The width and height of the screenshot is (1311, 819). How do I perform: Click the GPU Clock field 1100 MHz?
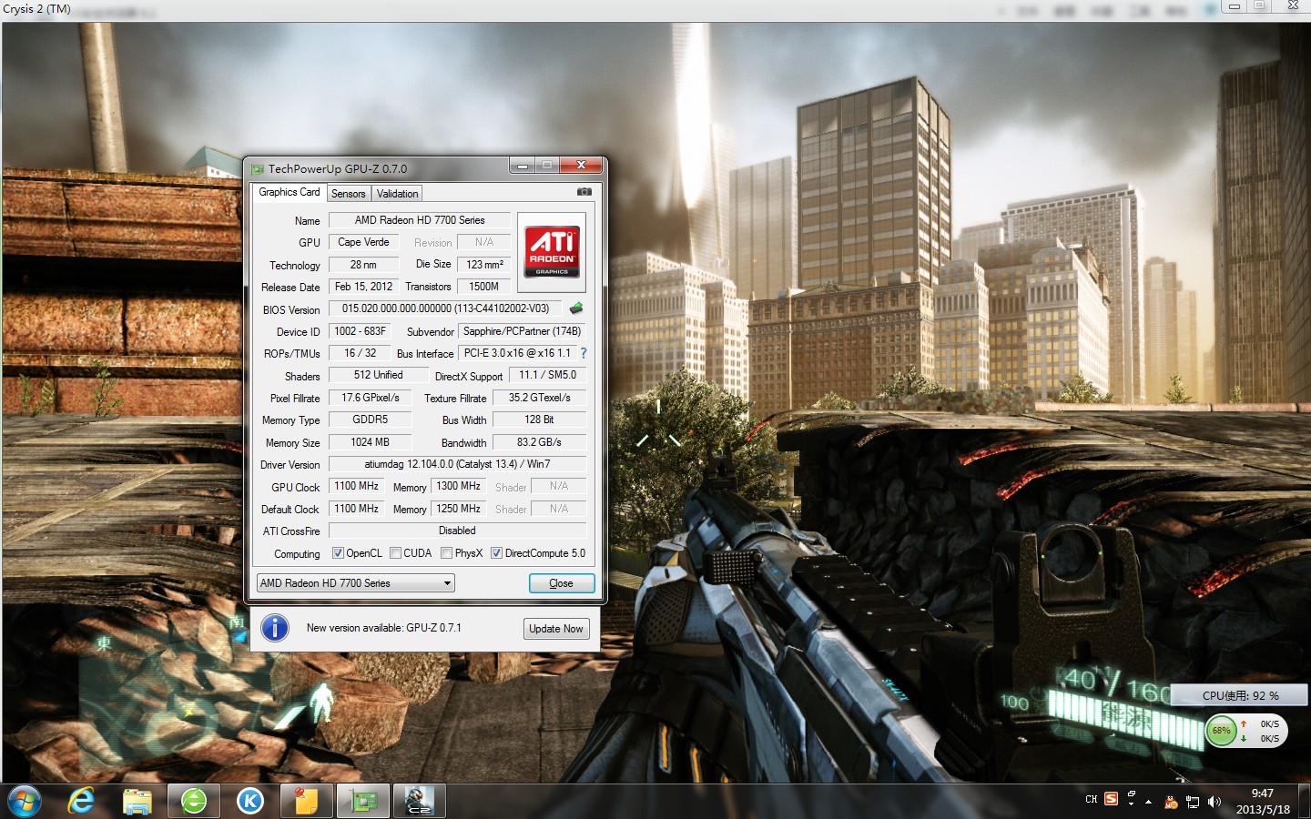point(356,486)
